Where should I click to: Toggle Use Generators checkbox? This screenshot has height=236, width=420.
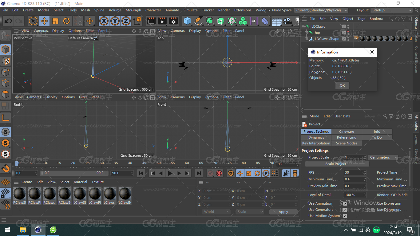pos(345,210)
